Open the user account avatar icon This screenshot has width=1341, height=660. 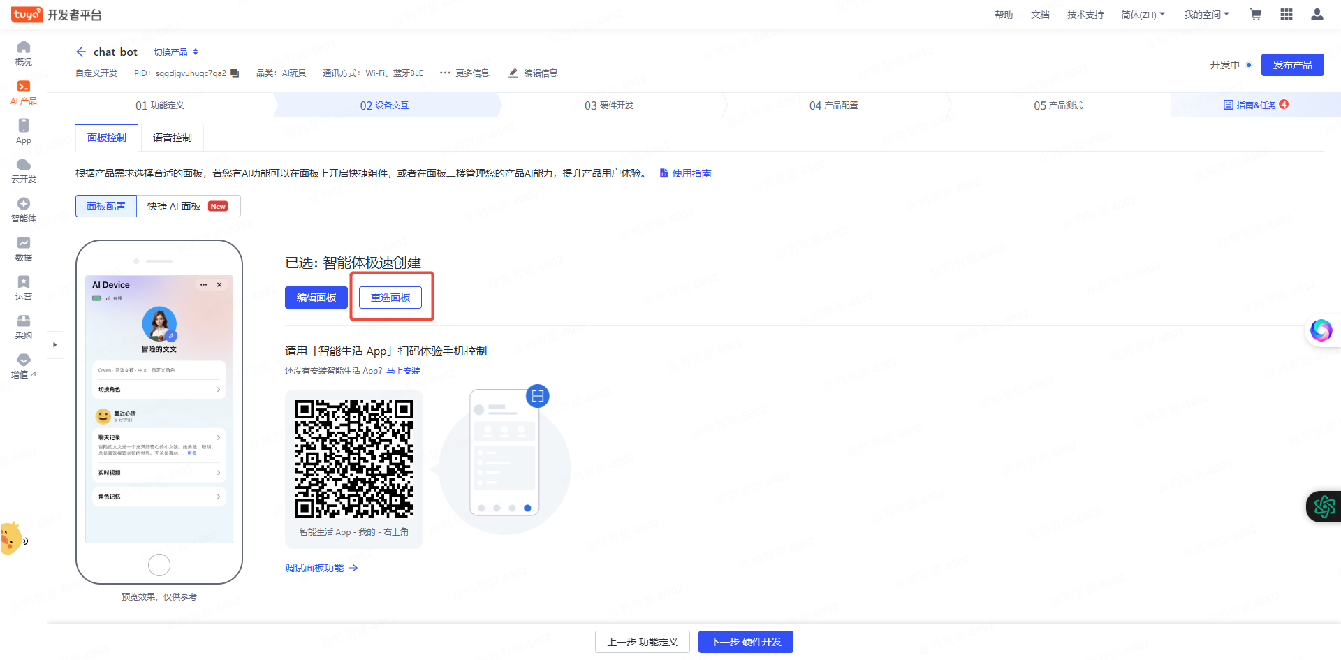1317,15
